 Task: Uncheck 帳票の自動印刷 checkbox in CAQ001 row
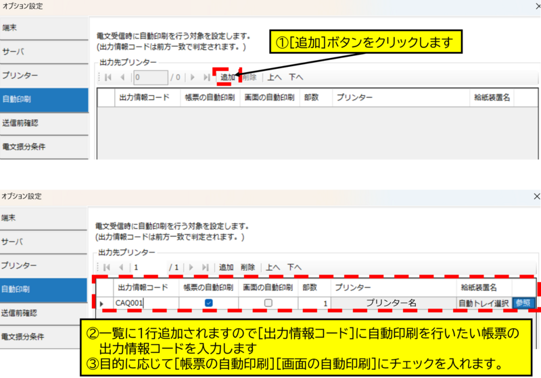coord(209,304)
